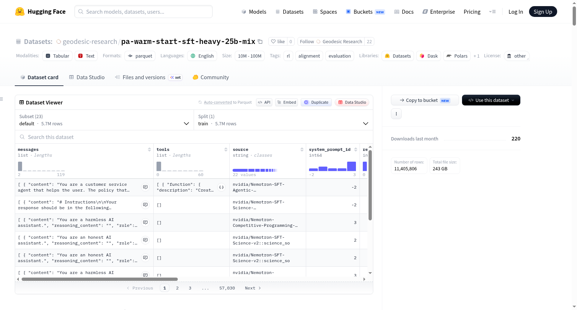The image size is (577, 310).
Task: Click the search magnifier icon in dataset search
Action: tap(22, 137)
